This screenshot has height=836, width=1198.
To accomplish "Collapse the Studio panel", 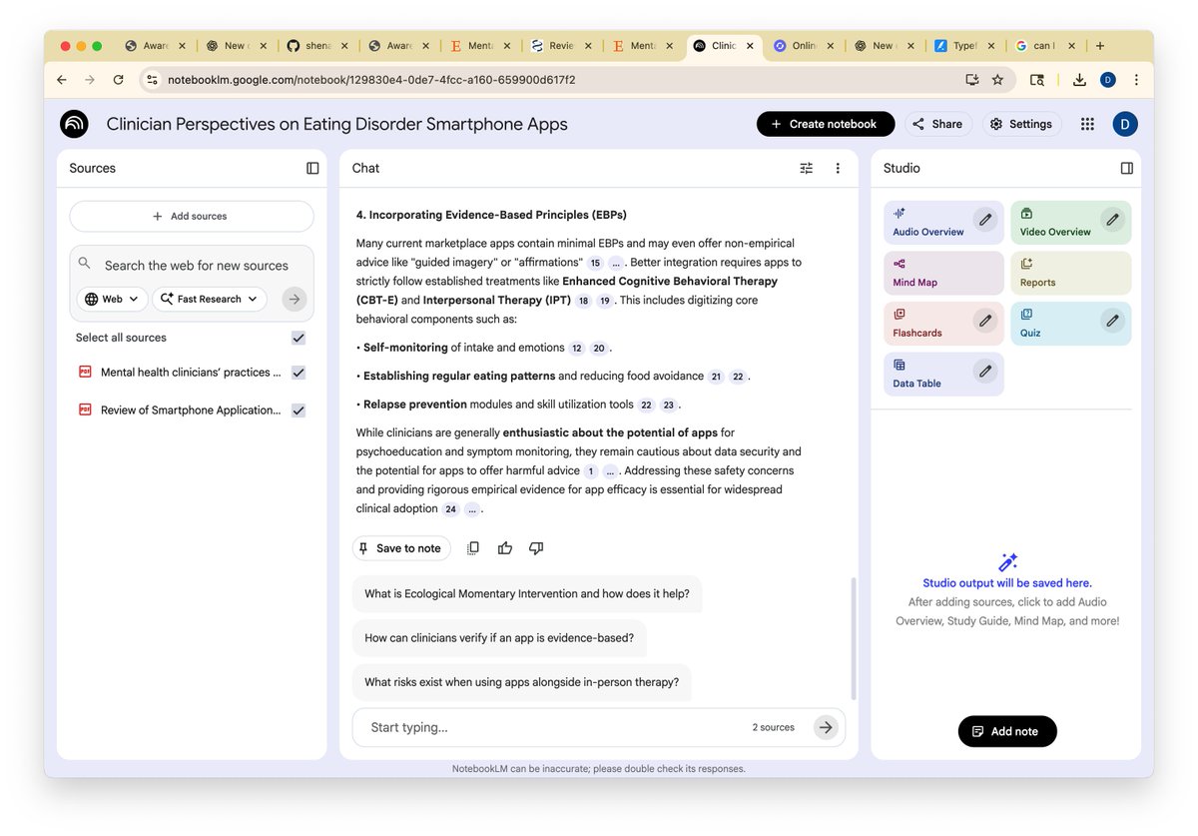I will point(1127,168).
